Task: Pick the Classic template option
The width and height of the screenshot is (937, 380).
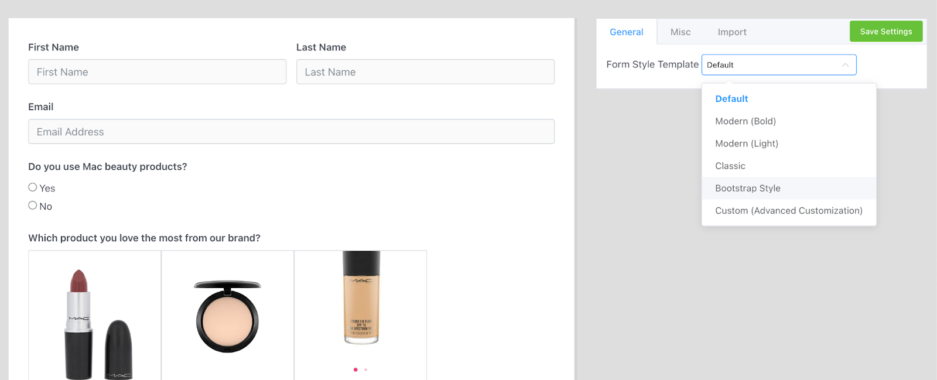Action: click(789, 166)
